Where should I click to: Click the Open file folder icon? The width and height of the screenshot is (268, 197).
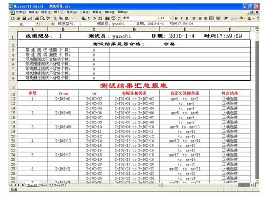(x=18, y=18)
